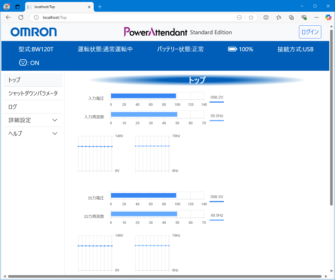Click the address bar ellipsis circle icon
335x280 pixels.
click(x=239, y=17)
